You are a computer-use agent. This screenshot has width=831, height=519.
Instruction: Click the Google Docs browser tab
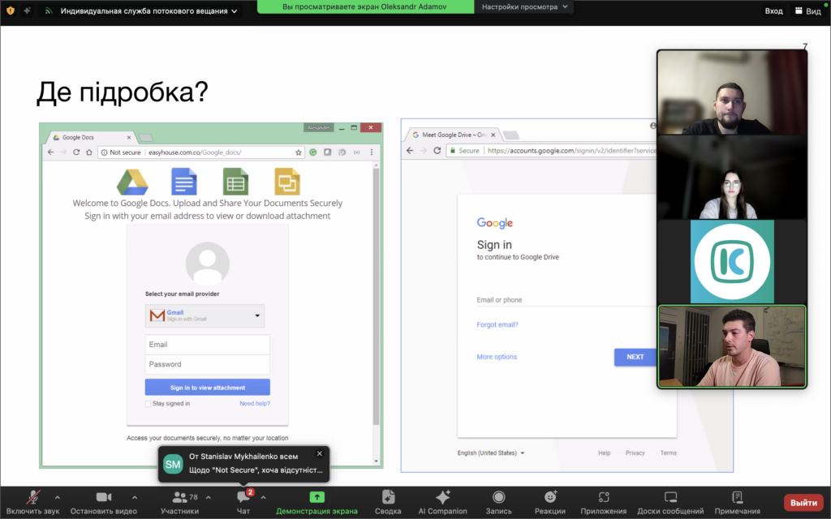click(x=90, y=137)
